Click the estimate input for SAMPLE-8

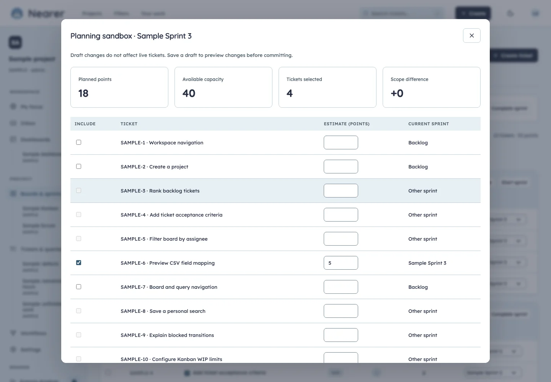point(341,311)
